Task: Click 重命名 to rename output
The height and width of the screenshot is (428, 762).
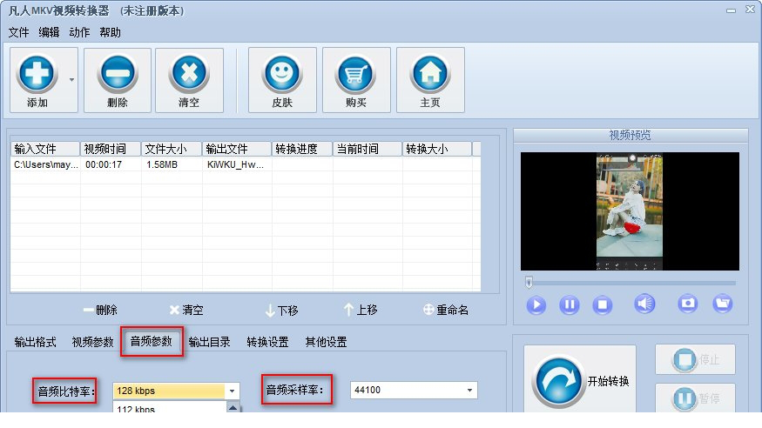Action: coord(446,310)
